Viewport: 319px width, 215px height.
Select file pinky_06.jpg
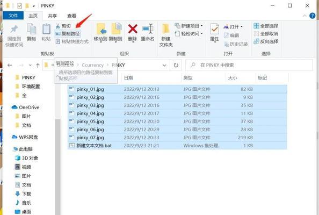coord(177,130)
